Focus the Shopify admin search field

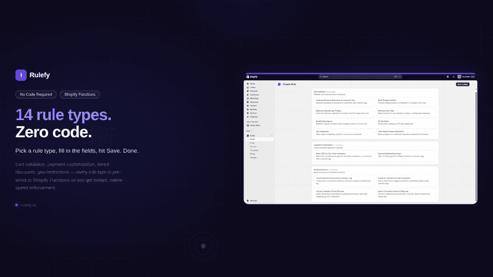(361, 77)
